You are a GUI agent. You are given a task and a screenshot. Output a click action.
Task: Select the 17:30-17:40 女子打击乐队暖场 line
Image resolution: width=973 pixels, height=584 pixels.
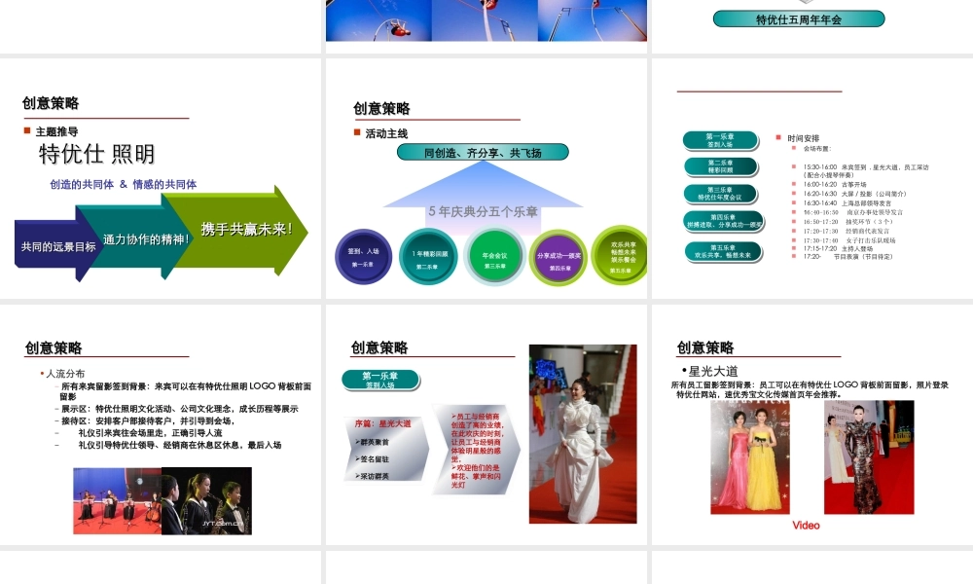pyautogui.click(x=848, y=240)
